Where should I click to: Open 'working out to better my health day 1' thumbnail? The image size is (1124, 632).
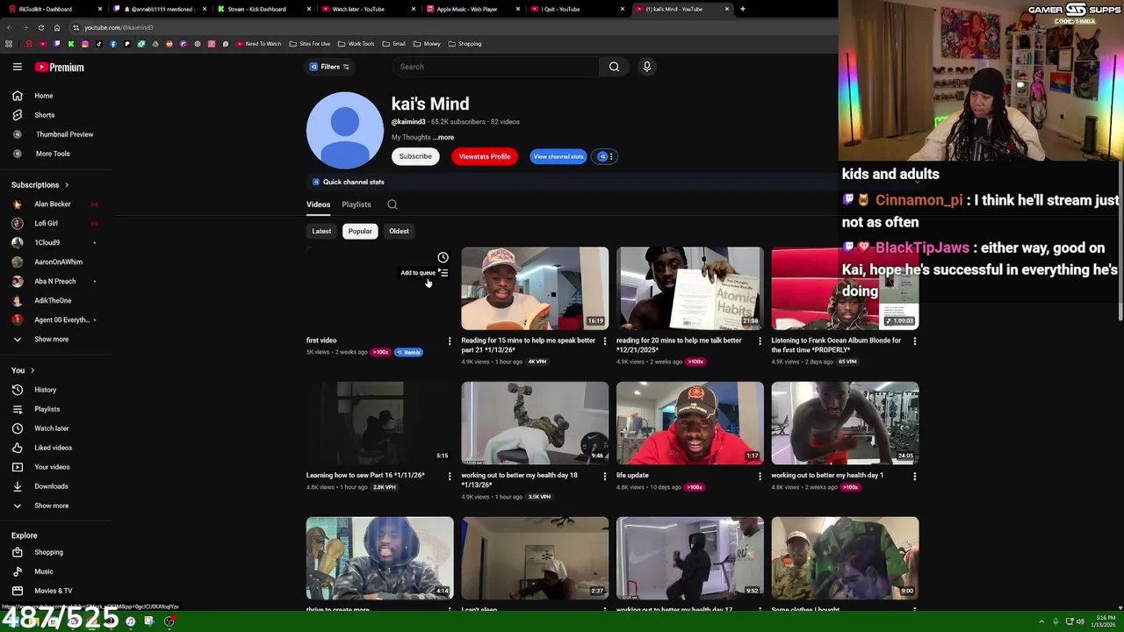click(x=846, y=423)
